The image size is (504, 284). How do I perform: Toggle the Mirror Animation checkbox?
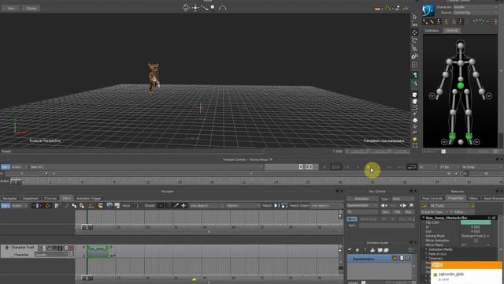(476, 241)
